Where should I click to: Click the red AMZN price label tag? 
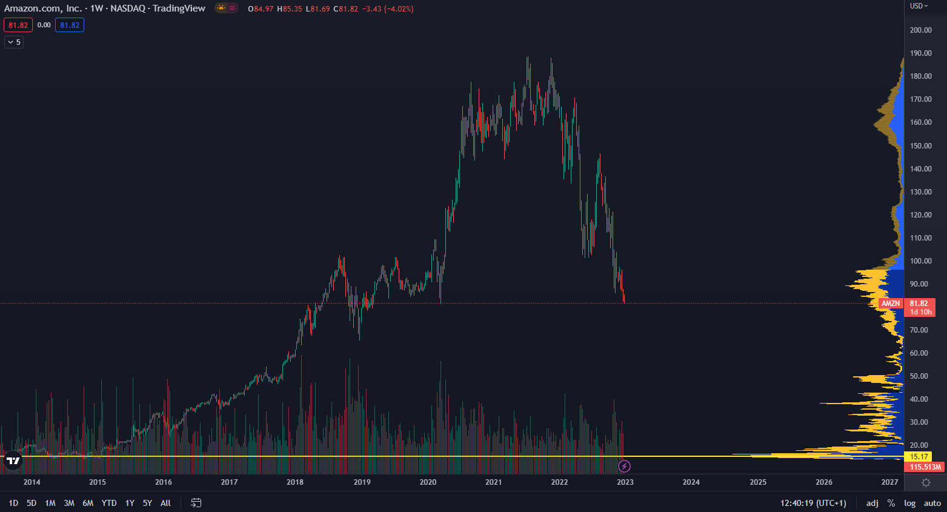(890, 304)
